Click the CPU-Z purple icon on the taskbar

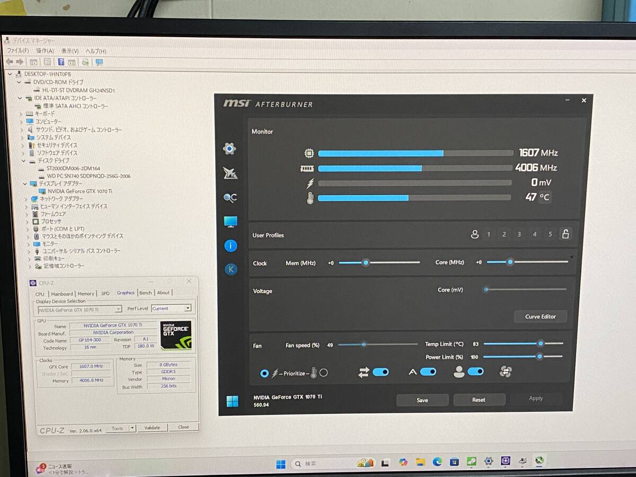point(506,461)
